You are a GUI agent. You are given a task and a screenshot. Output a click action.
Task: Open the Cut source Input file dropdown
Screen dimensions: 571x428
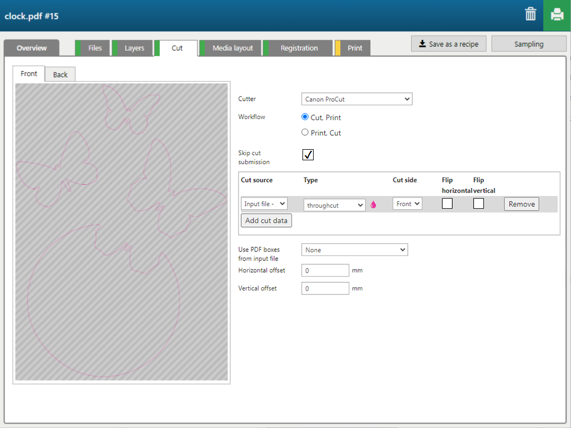264,204
